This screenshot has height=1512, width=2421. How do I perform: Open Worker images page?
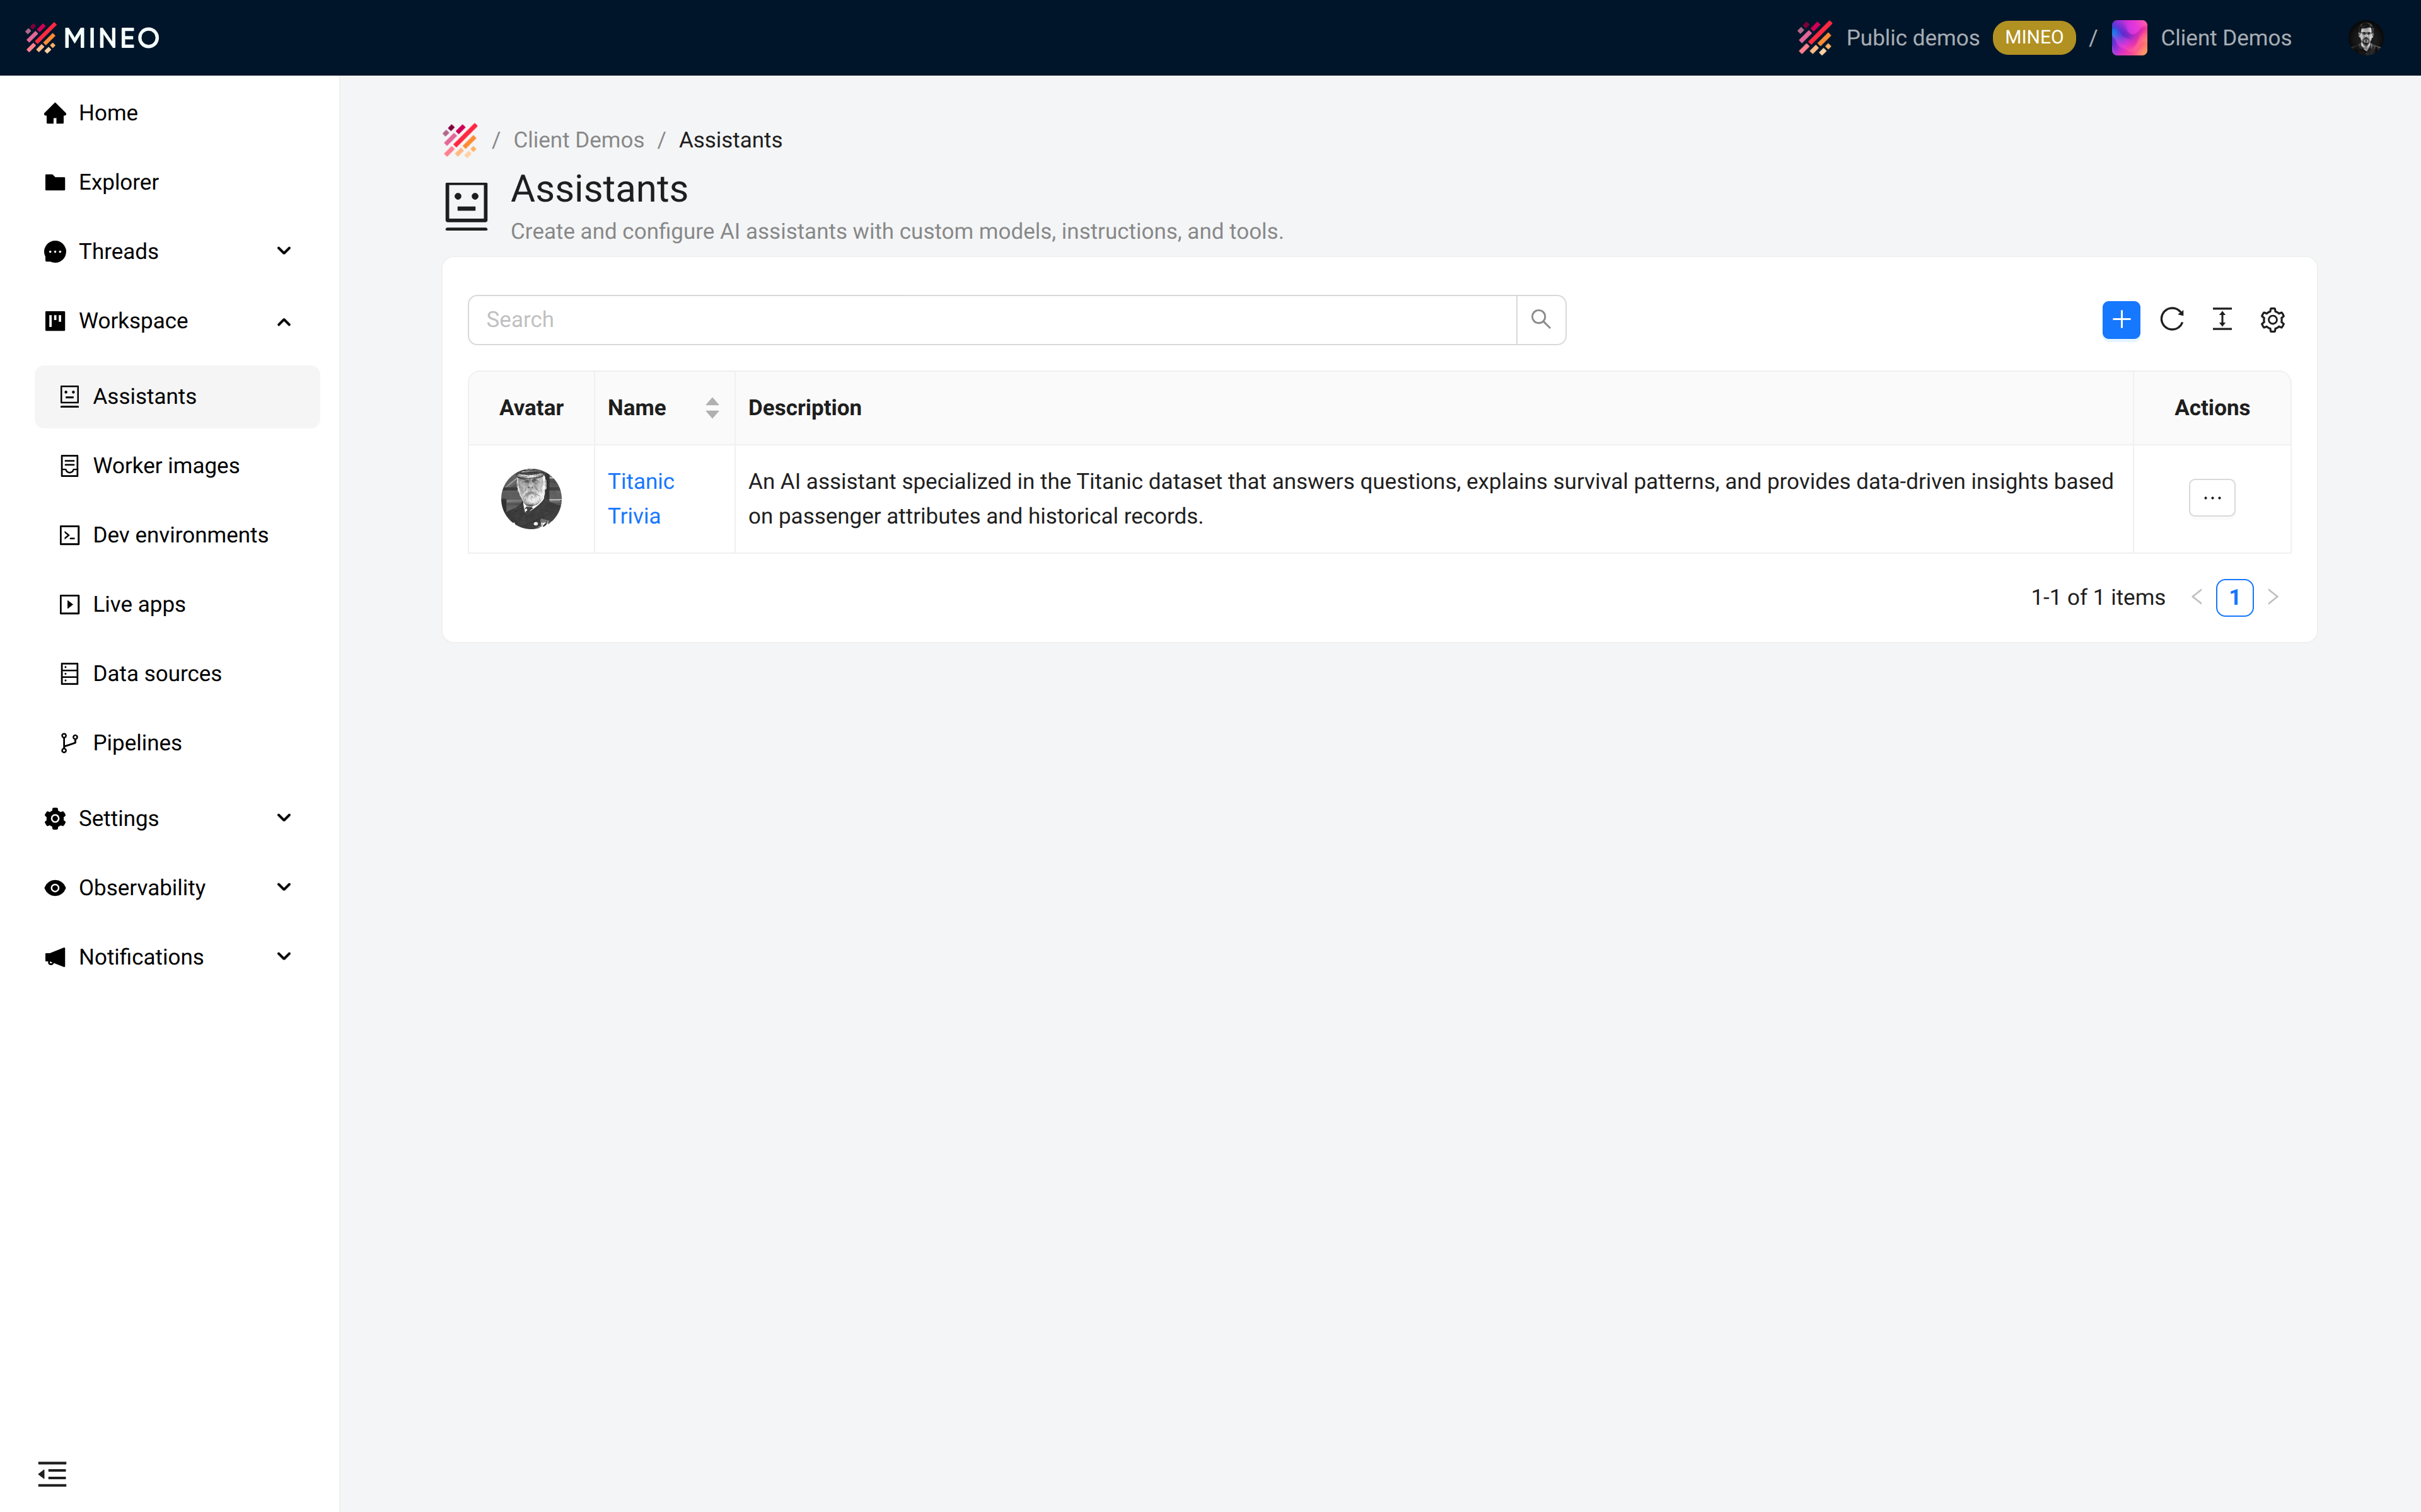[x=166, y=465]
